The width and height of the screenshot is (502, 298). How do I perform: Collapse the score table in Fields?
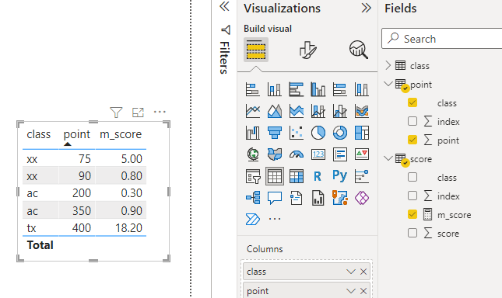pyautogui.click(x=388, y=158)
